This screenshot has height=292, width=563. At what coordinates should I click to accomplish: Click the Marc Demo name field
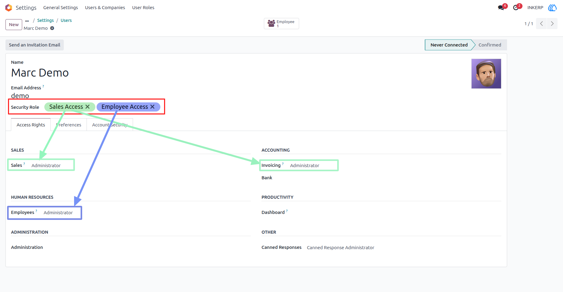click(40, 73)
